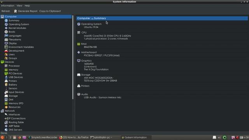Click the Display monitor icon in sidebar
The image size is (249, 140).
tap(6, 43)
